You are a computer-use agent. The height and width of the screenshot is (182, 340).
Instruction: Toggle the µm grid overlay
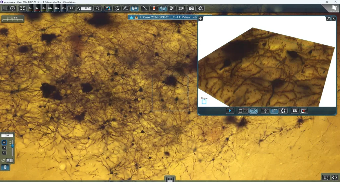274,111
